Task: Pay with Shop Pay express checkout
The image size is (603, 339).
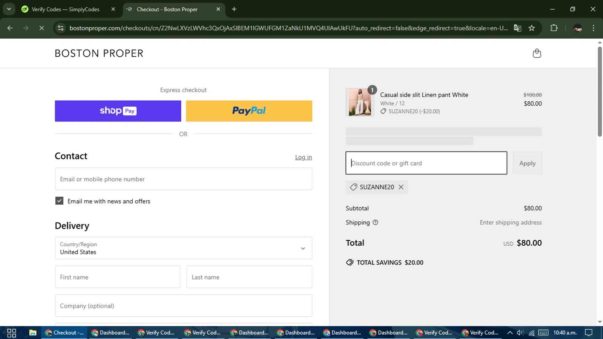Action: [x=118, y=111]
